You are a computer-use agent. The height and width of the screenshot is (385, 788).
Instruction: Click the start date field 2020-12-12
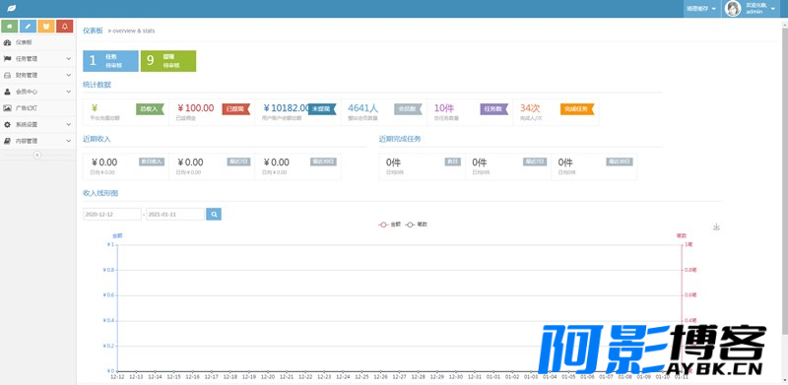click(112, 214)
